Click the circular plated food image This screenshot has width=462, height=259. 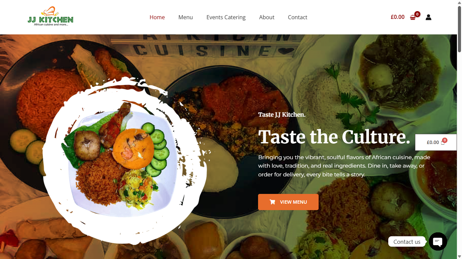coord(125,160)
